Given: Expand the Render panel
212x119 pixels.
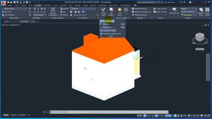Looking at the screenshot, I should tap(188, 18).
